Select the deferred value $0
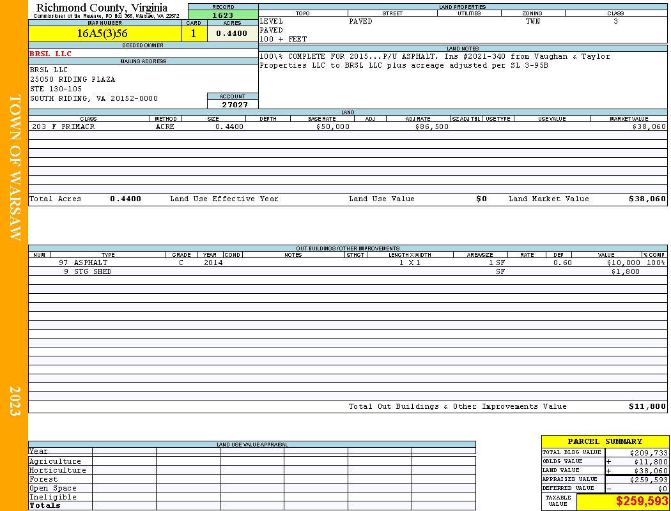Viewport: 671px width, 511px height. (663, 489)
